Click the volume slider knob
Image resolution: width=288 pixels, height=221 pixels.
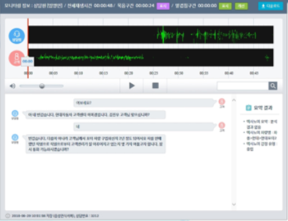click(42, 86)
